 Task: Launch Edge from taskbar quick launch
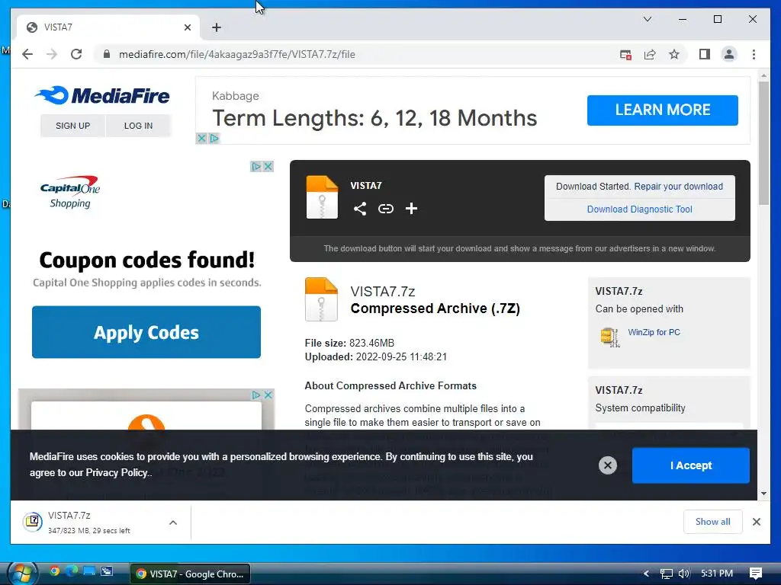coord(72,571)
